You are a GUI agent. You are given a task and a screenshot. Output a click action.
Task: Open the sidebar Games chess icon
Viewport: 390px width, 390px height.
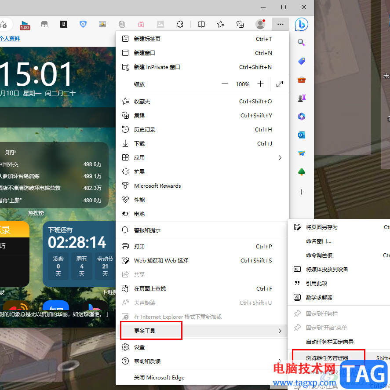302,98
